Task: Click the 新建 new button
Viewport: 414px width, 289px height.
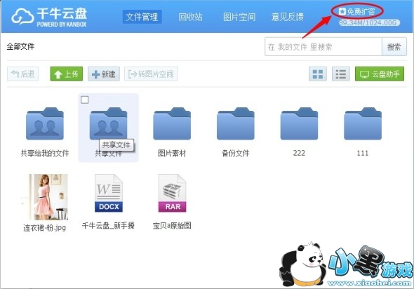Action: click(104, 74)
